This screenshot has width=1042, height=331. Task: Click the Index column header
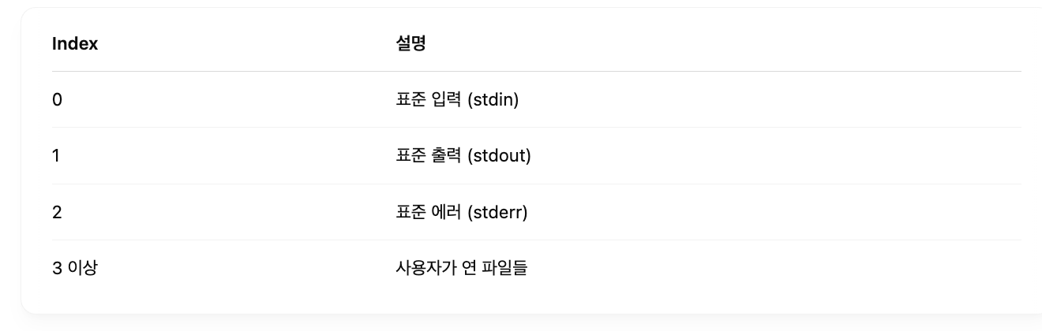coord(75,44)
